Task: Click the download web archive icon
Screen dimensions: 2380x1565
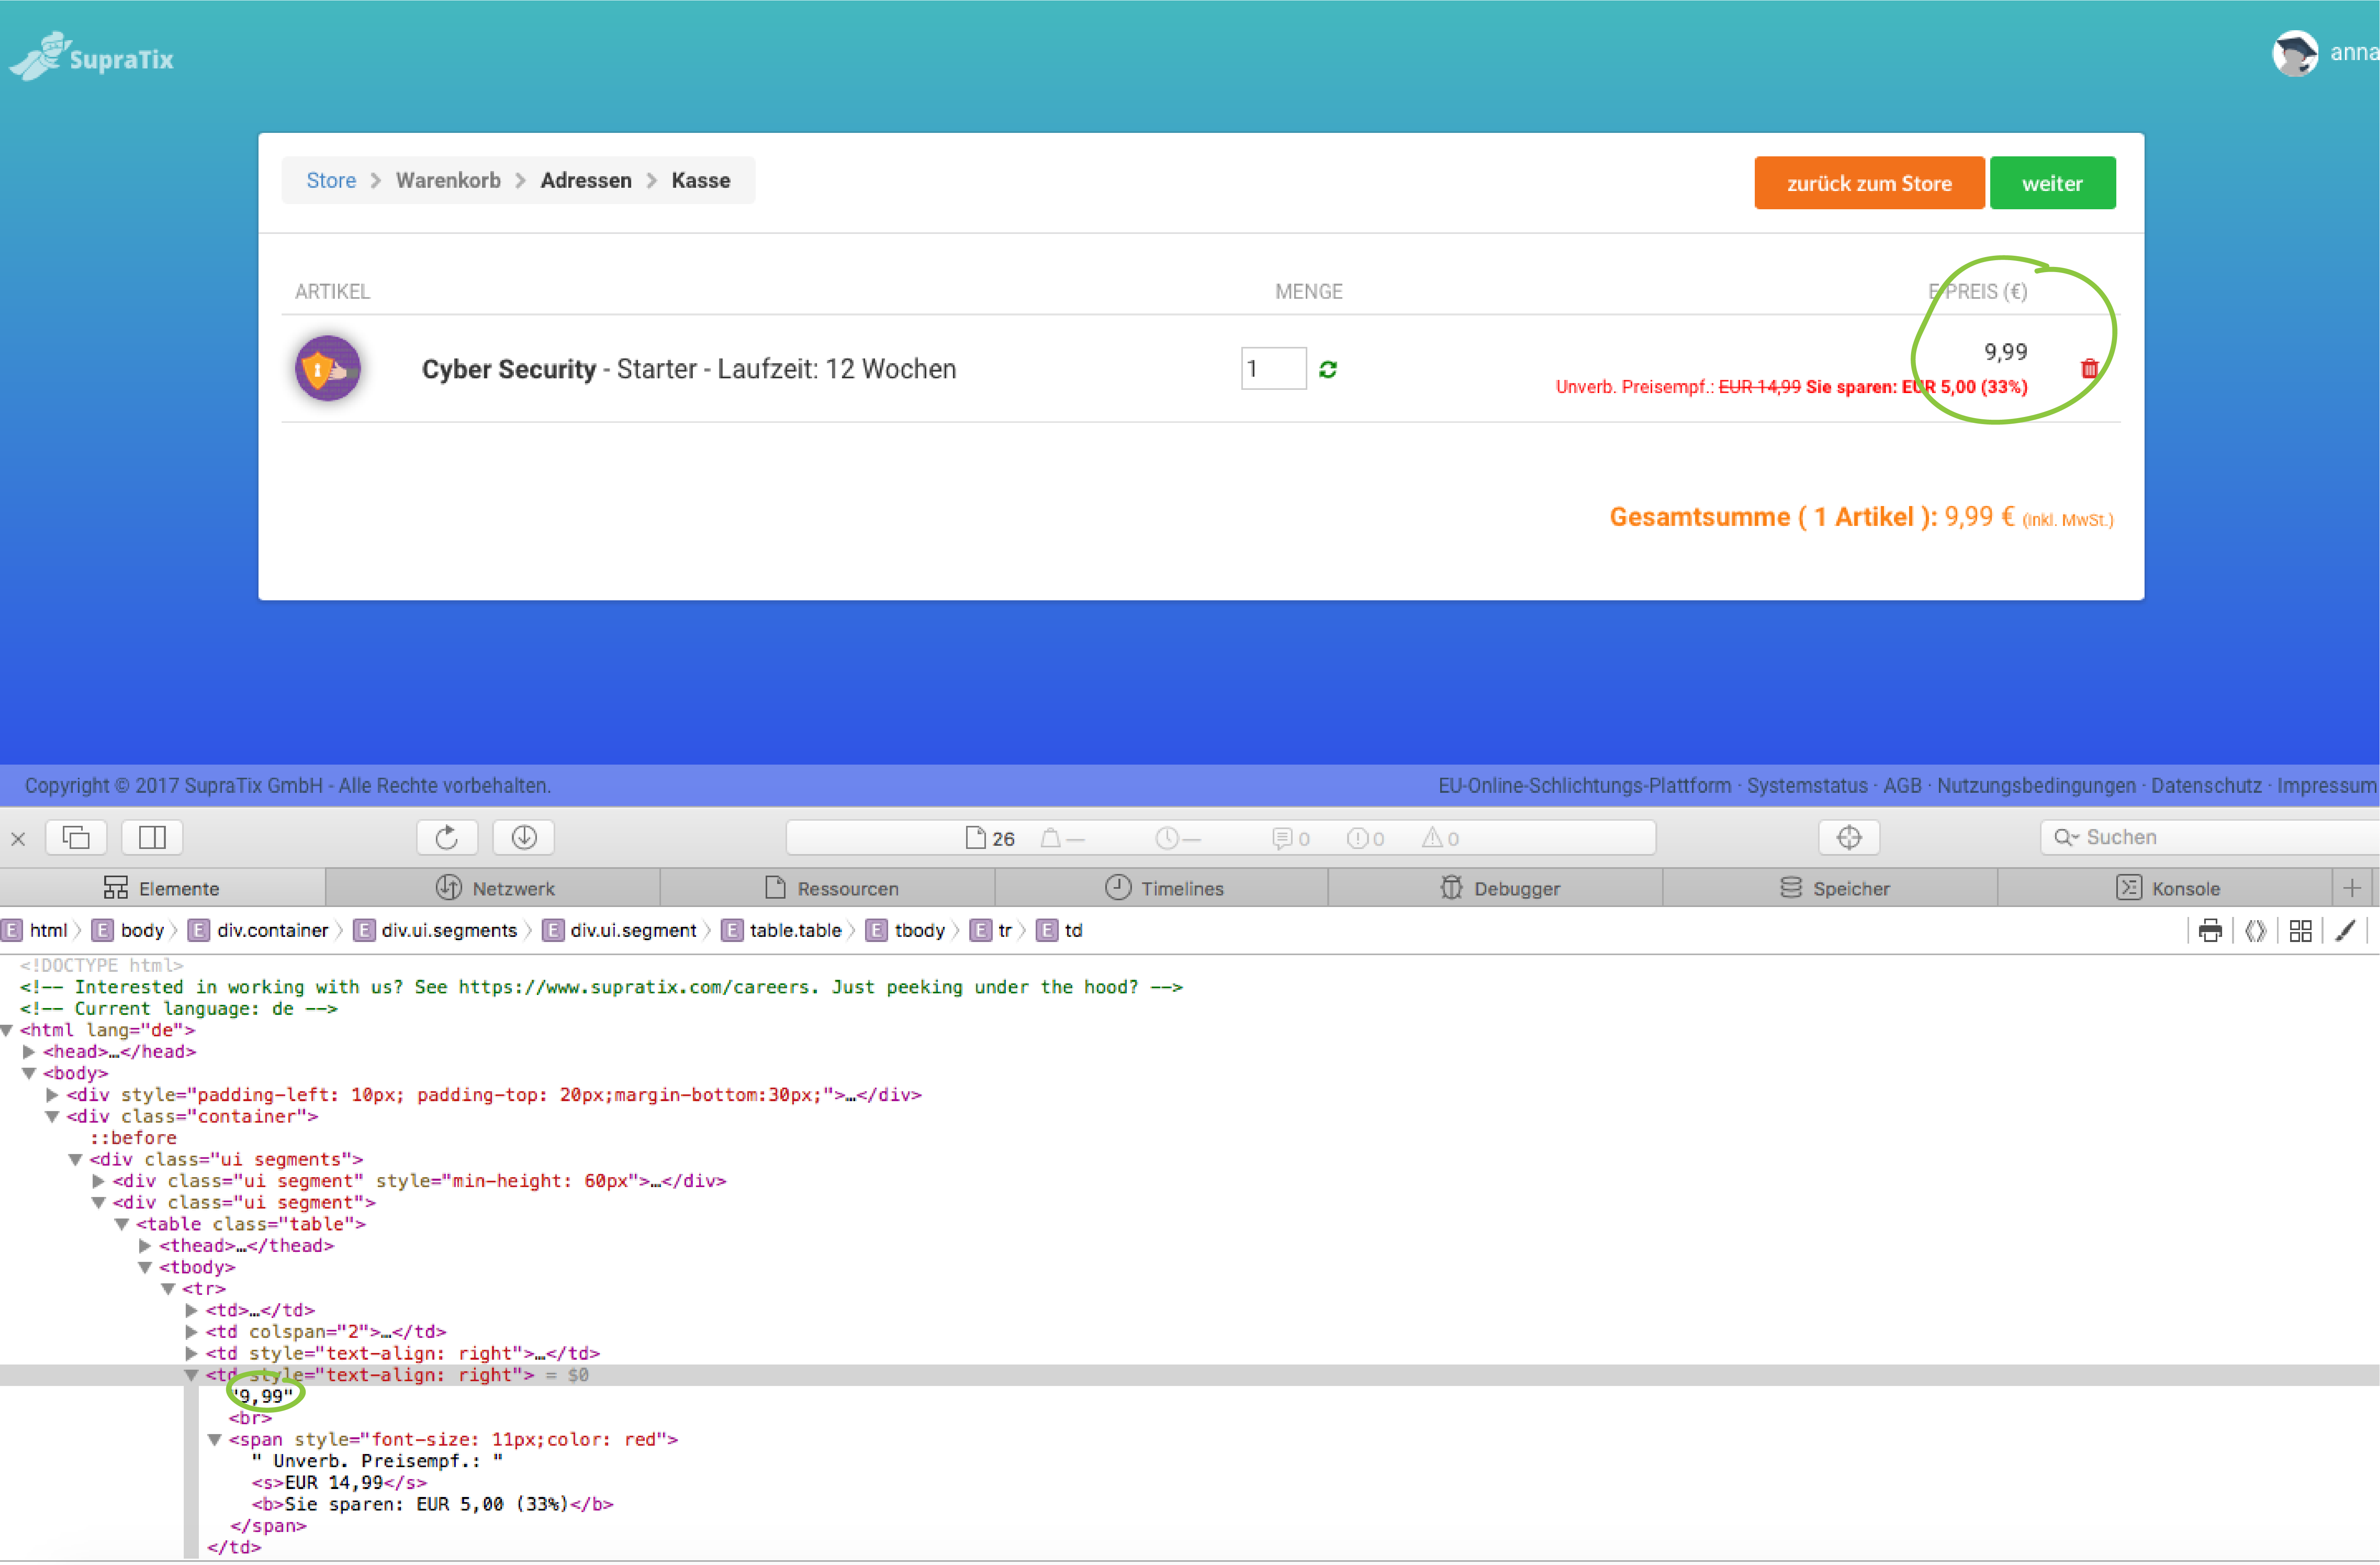Action: (x=524, y=837)
